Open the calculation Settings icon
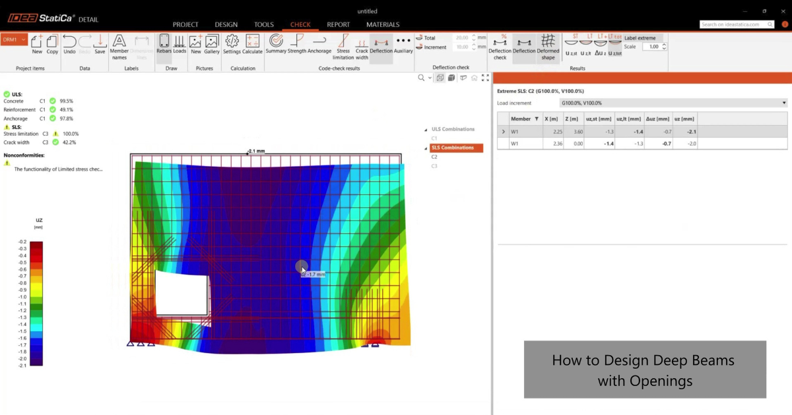 click(x=232, y=43)
